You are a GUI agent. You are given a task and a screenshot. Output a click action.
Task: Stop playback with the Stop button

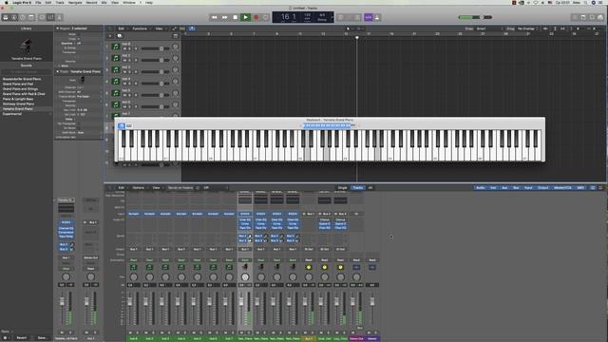(235, 17)
